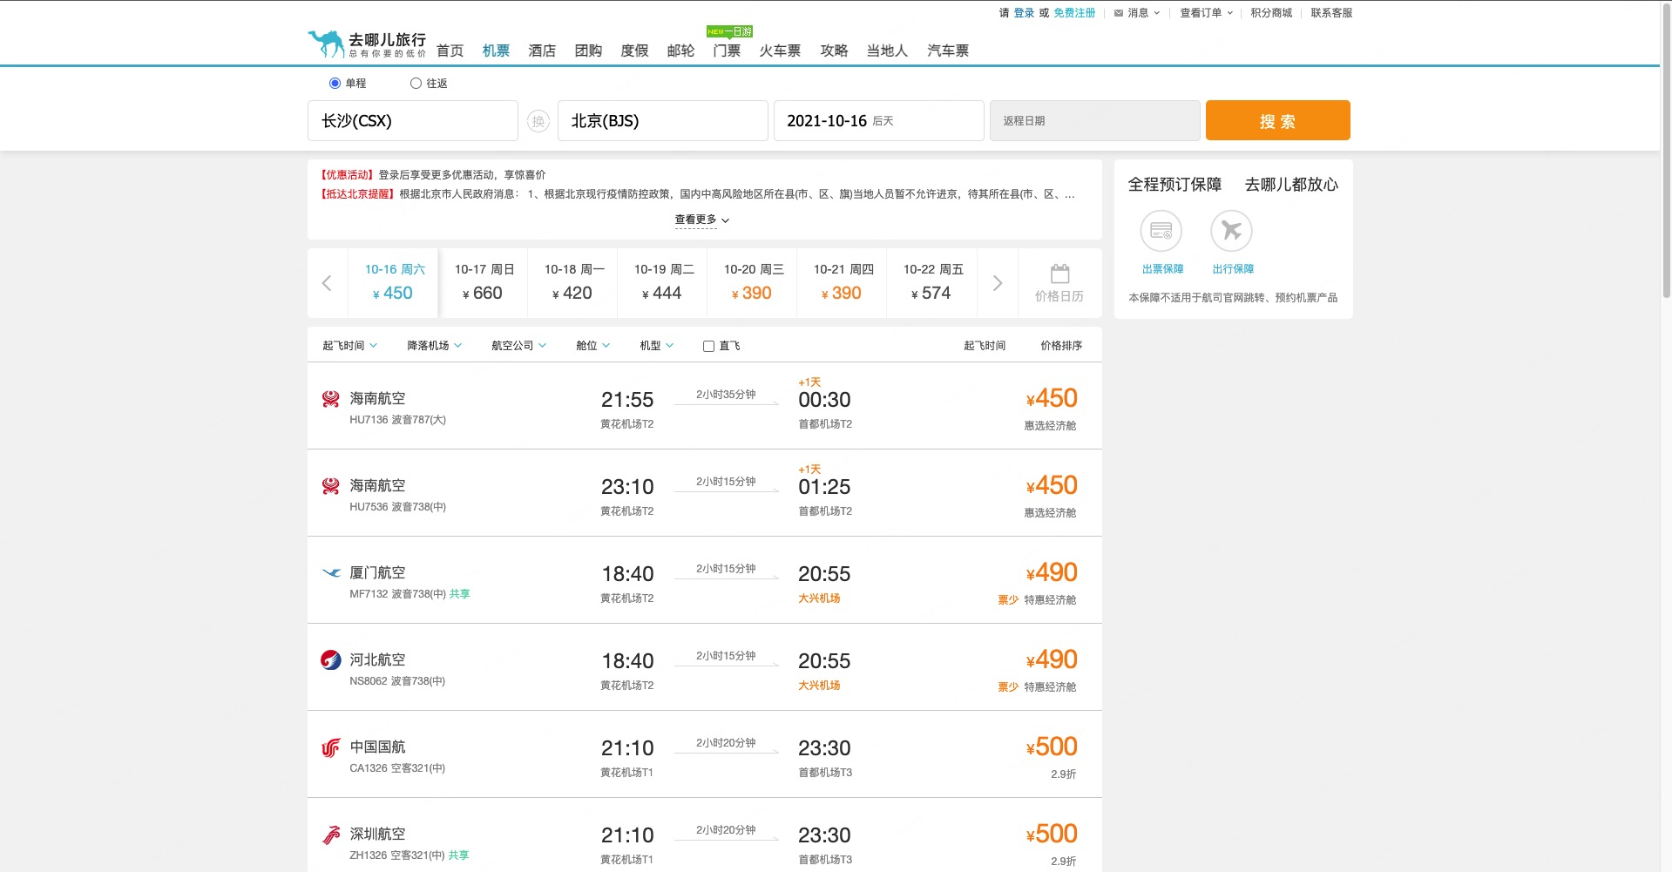Open 团购 group-buy tab
This screenshot has height=872, width=1672.
[589, 51]
